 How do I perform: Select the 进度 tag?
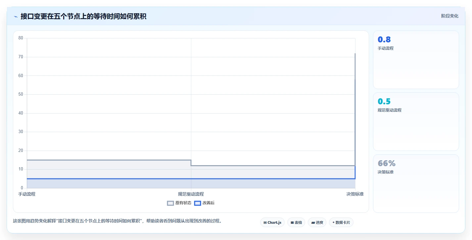pyautogui.click(x=317, y=222)
